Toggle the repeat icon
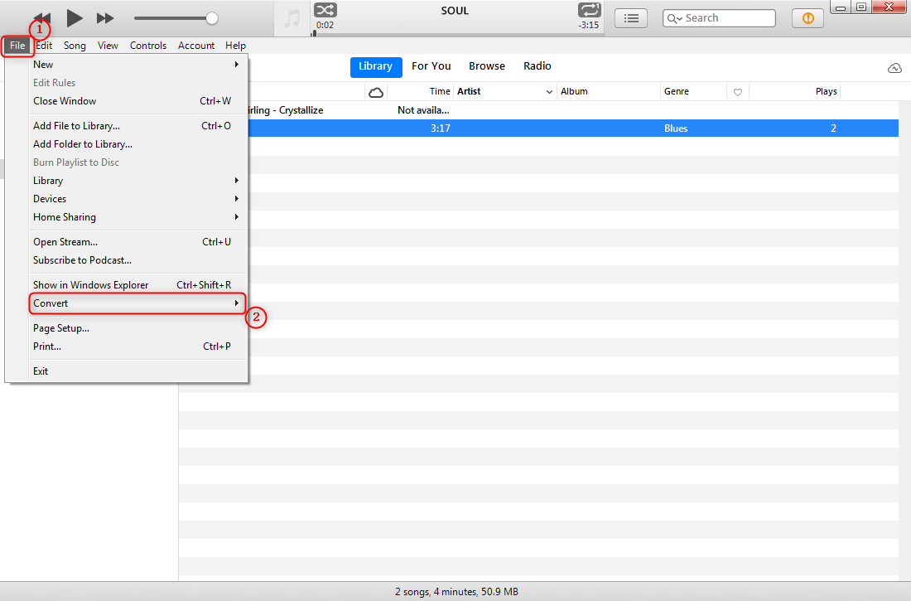911x601 pixels. [589, 11]
